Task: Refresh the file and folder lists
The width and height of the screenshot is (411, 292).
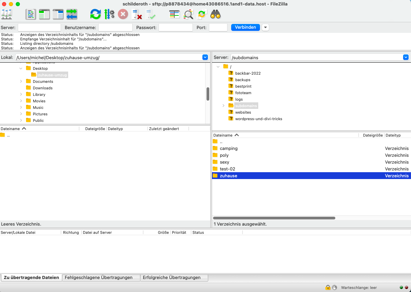Action: tap(96, 14)
